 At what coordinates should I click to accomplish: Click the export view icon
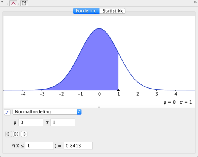(24, 3)
